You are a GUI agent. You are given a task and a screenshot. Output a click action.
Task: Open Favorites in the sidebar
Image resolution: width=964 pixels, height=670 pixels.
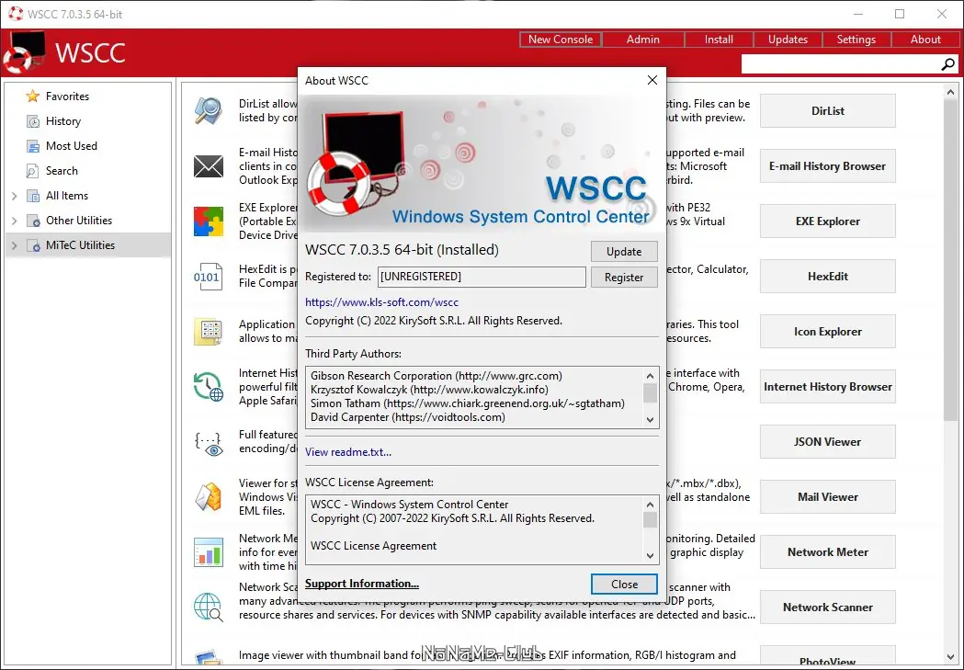(66, 96)
